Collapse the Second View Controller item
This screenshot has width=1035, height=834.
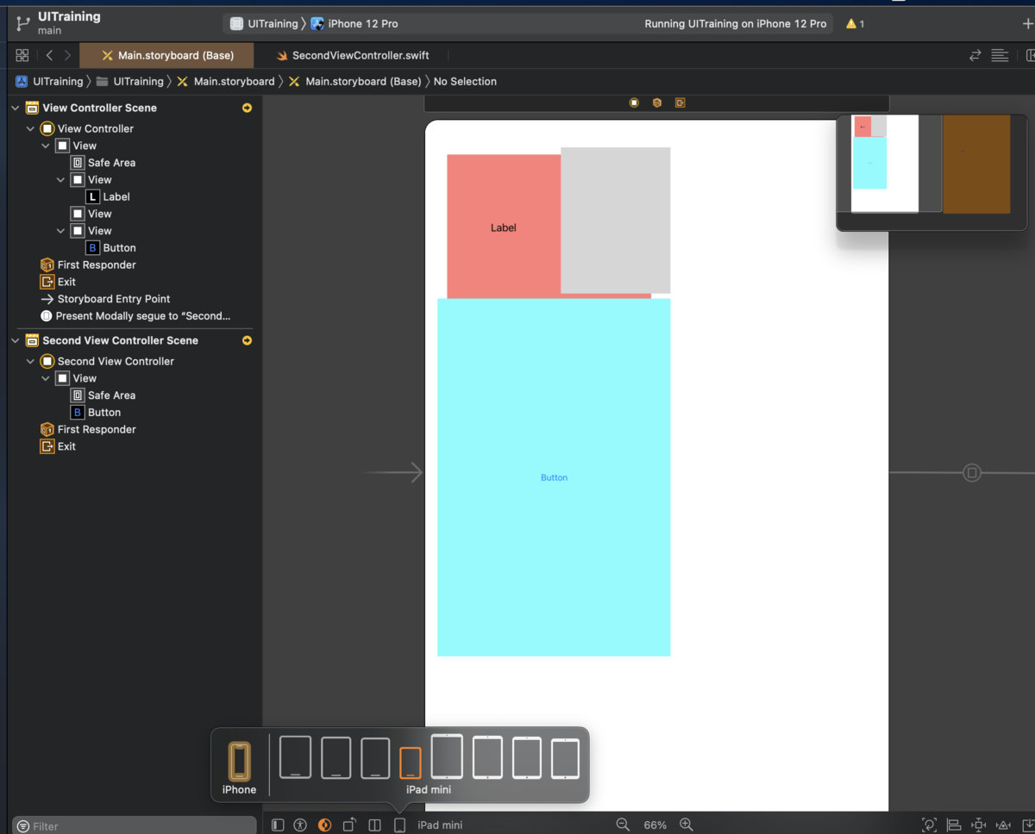click(30, 361)
